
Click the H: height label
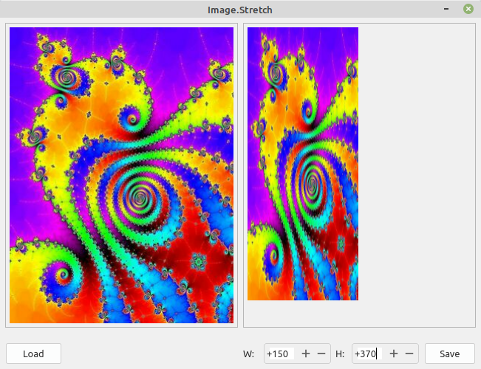tap(340, 354)
